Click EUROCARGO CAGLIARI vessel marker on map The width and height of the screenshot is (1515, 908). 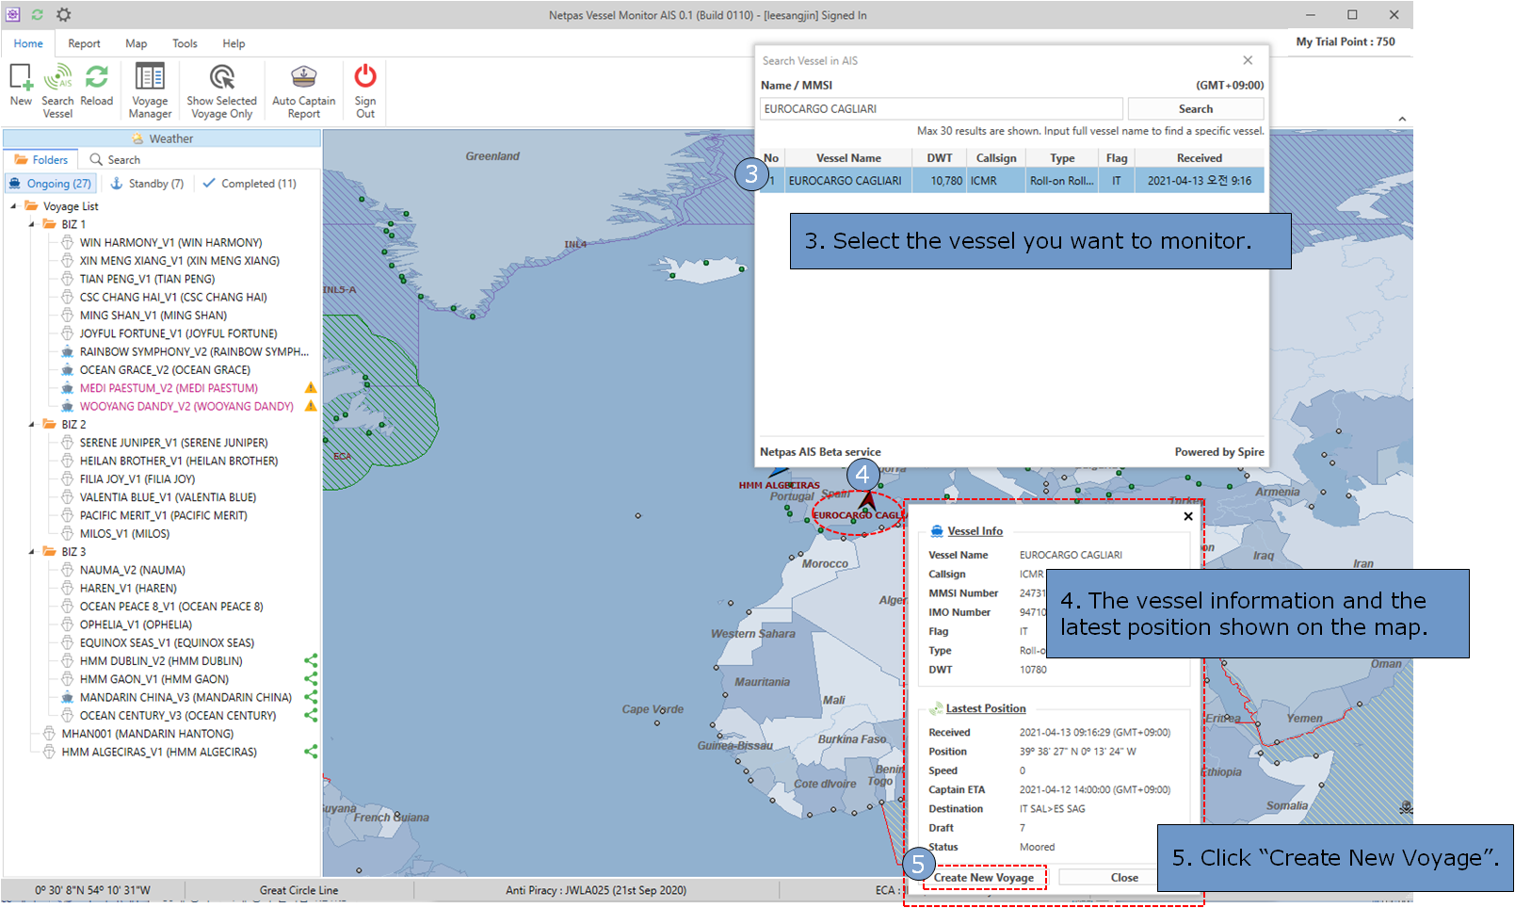867,500
